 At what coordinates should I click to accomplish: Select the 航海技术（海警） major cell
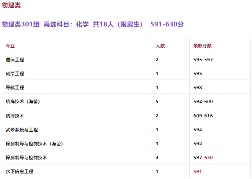pos(23,102)
